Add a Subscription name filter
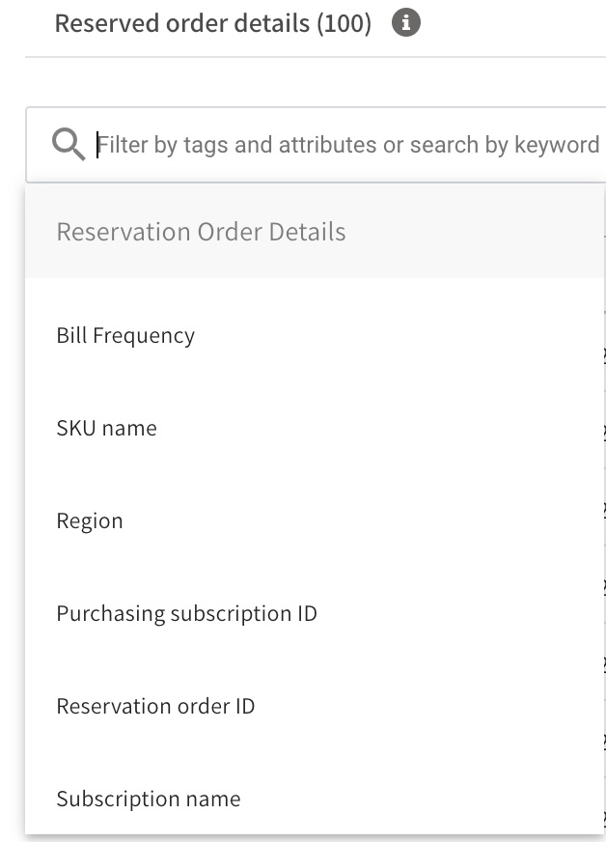Screen dimensions: 606x842 [149, 800]
